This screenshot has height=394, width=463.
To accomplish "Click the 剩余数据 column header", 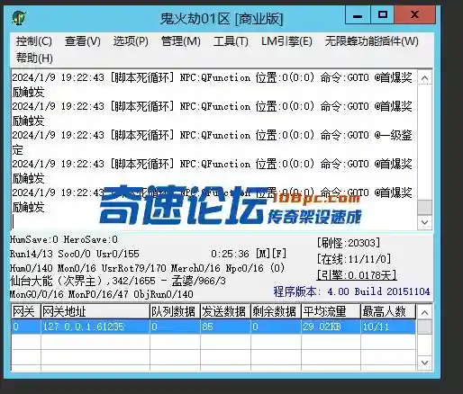I will point(276,312).
